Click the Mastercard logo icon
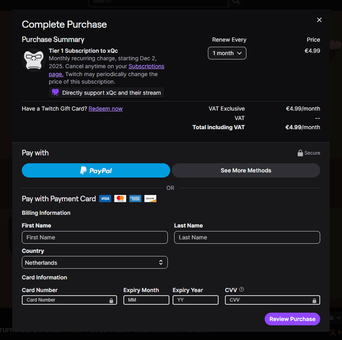 pos(120,199)
